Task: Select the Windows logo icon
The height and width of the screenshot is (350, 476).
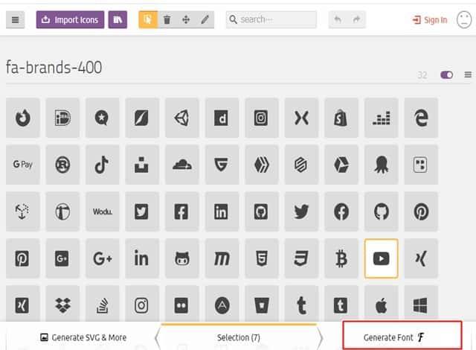Action: (421, 305)
